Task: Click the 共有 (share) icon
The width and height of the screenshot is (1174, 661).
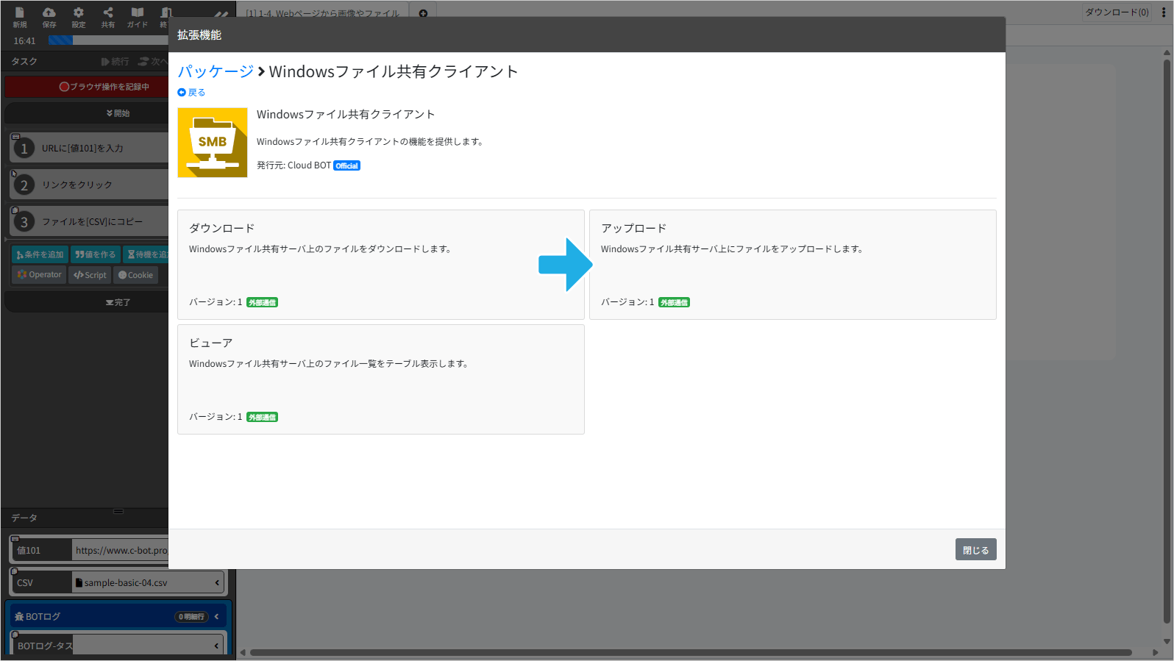Action: point(108,12)
